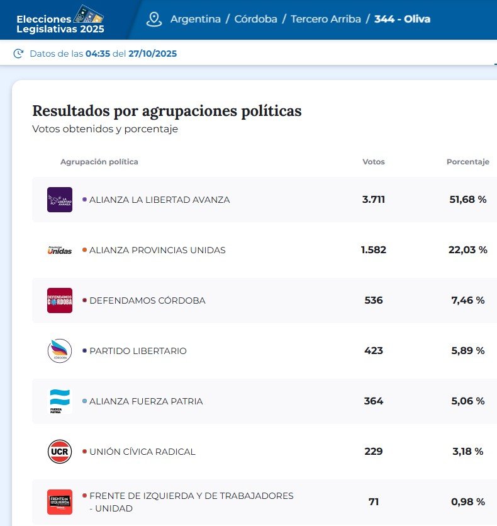This screenshot has width=497, height=526.
Task: Click the UCR party logo
Action: 60,452
